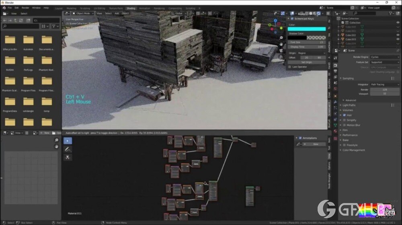402x225 pixels.
Task: Expand the Color Management panel
Action: coord(354,150)
